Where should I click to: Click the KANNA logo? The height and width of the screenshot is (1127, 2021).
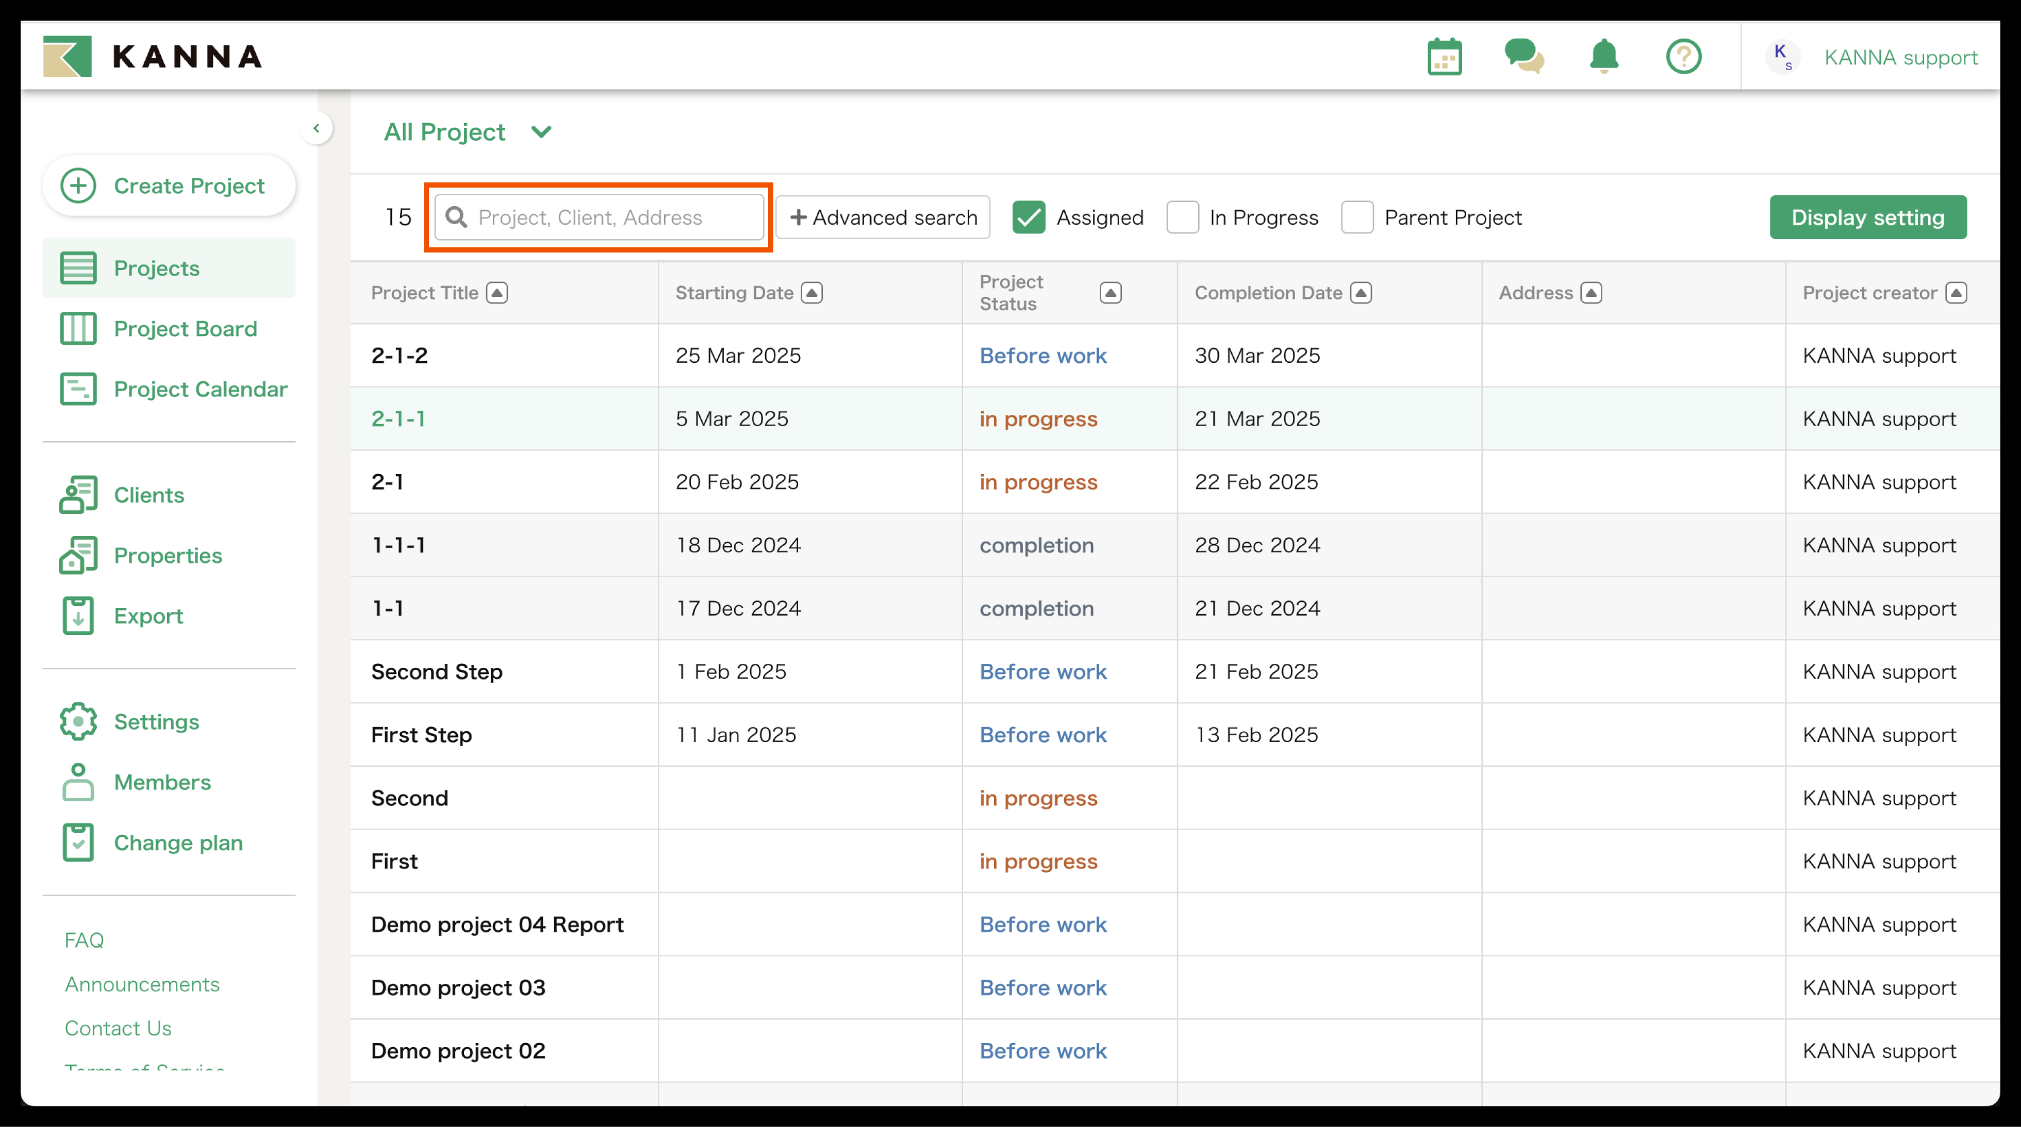153,57
